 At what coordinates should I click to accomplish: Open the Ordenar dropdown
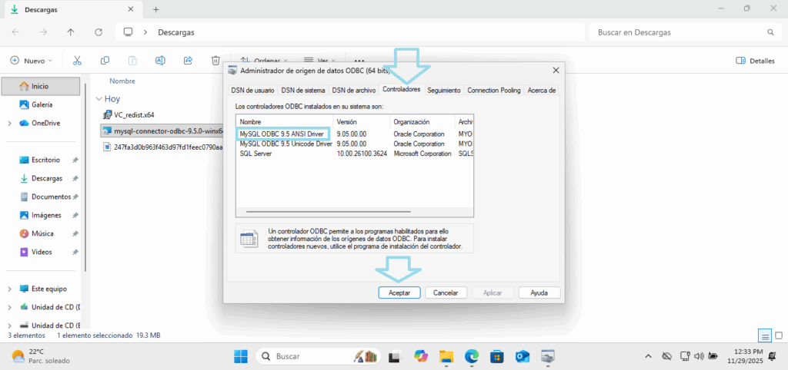click(263, 60)
